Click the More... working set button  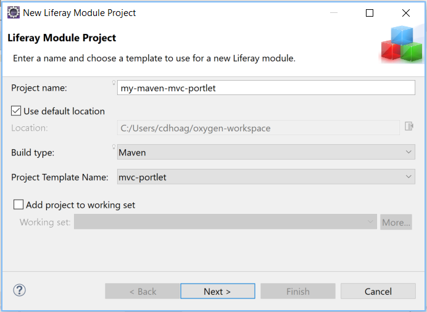coord(396,222)
